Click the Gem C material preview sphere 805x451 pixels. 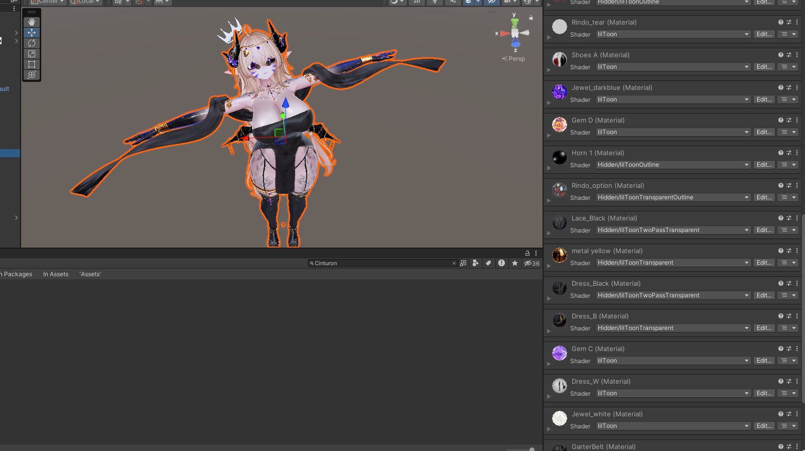click(x=560, y=353)
